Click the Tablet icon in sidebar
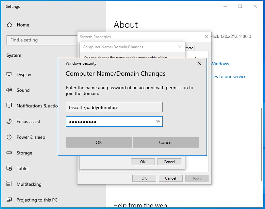This screenshot has height=209, width=265. point(9,169)
